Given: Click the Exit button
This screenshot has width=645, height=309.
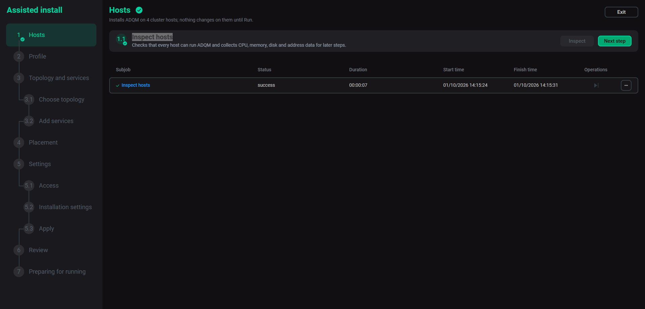Looking at the screenshot, I should pyautogui.click(x=621, y=12).
